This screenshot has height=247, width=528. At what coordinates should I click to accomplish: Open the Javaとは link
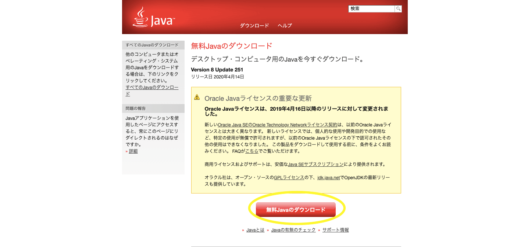coord(255,230)
